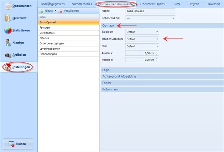Open Statistieken pie chart icon
224x152 pixels.
coord(8,30)
